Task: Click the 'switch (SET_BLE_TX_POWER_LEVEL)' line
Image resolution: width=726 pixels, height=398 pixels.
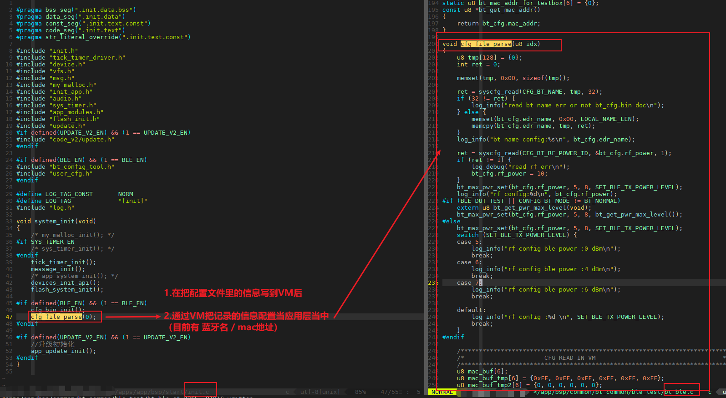Action: (517, 235)
